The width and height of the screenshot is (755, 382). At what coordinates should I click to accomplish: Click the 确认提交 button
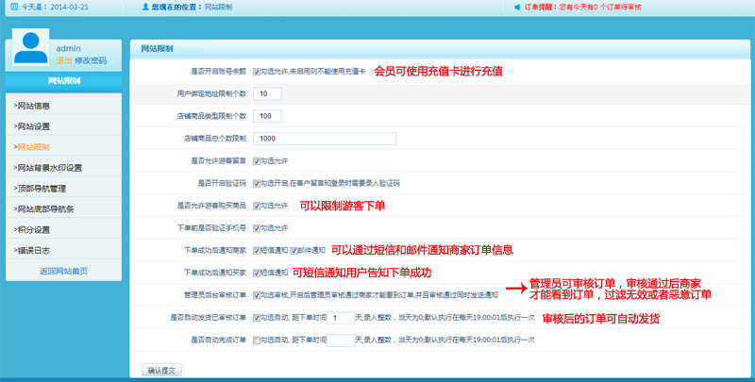[x=160, y=370]
